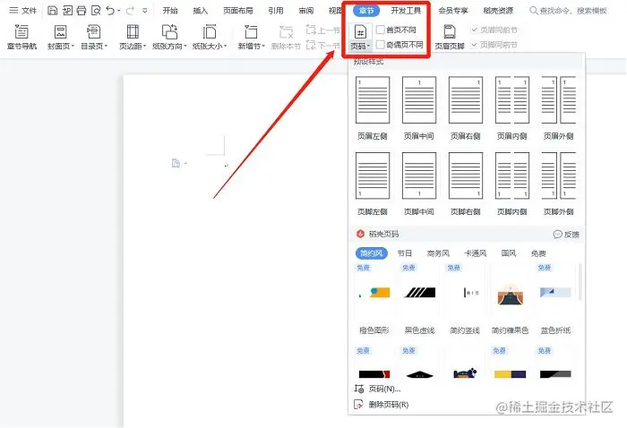The width and height of the screenshot is (627, 428).
Task: Click the template list vertical scrollbar
Action: pos(580,282)
